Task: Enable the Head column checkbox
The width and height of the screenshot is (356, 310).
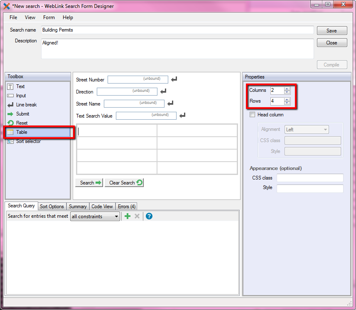Action: coord(252,115)
